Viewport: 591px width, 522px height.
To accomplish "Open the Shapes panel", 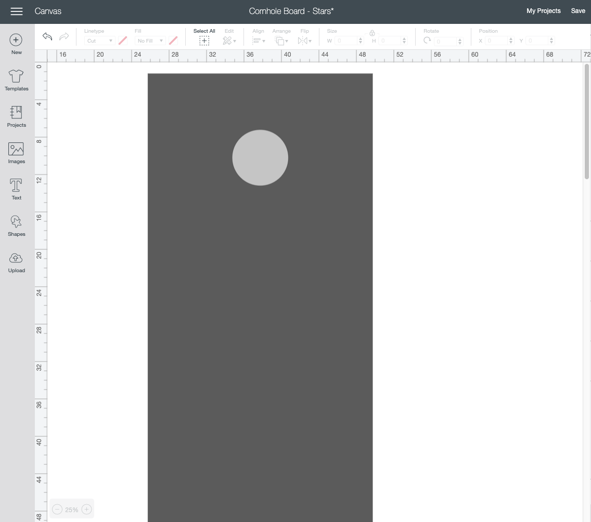I will point(16,225).
